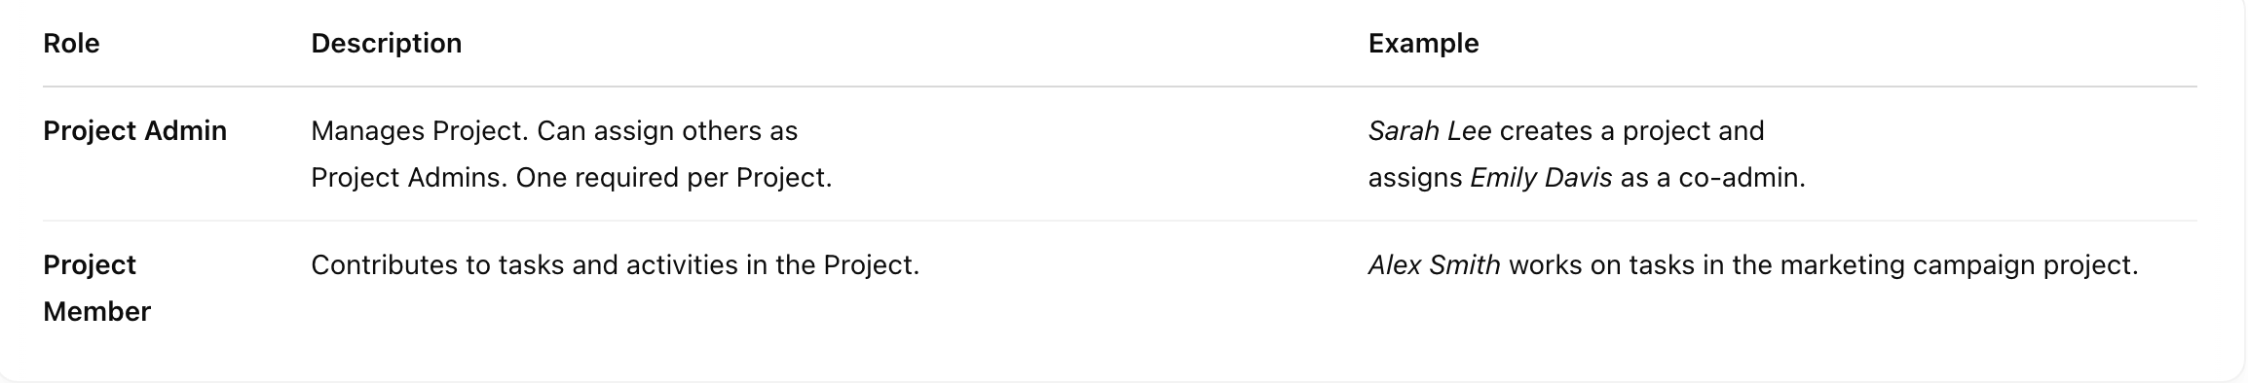Click 'Can assign others as' text
Viewport: 2248px width, 383px height.
tap(667, 131)
